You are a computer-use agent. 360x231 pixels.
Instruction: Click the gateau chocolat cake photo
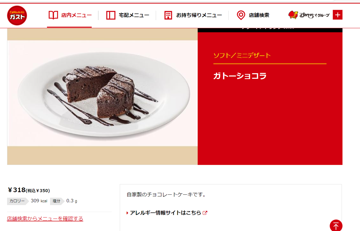pos(102,93)
